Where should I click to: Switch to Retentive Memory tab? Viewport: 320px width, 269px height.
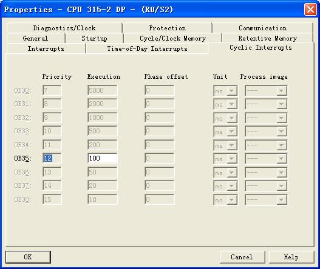click(268, 38)
